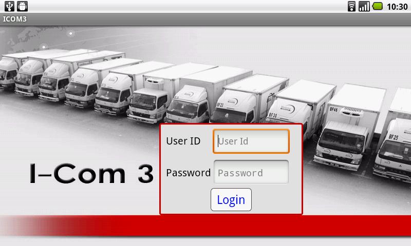This screenshot has height=246, width=411.
Task: Tap the Android debugging status icon
Action: point(23,6)
